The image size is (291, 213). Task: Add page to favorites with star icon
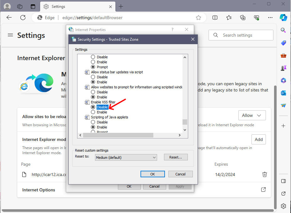(198, 18)
